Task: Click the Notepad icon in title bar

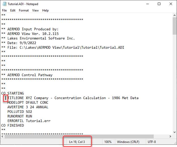Action: 5,4
